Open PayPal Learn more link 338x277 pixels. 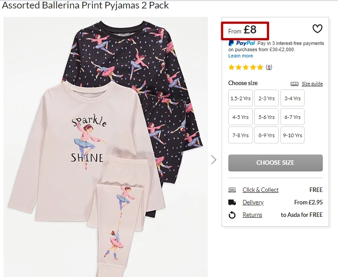[x=240, y=56]
